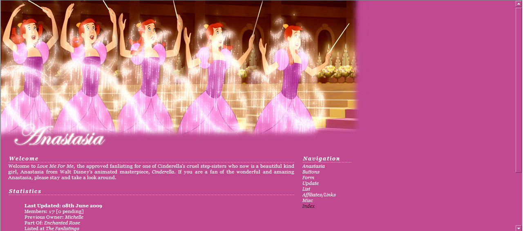Click the Welcome section heading

coord(24,159)
